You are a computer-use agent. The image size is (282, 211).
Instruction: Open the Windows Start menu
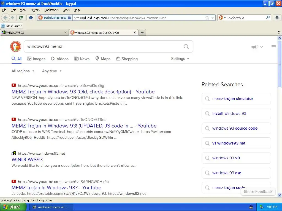13,207
